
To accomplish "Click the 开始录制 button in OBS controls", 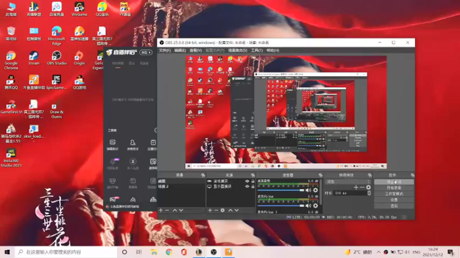I will (x=394, y=188).
